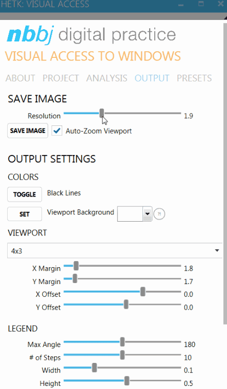Screen dimensions: 227x389
Task: Click TOGGLE for Black Lines
Action: tap(25, 194)
